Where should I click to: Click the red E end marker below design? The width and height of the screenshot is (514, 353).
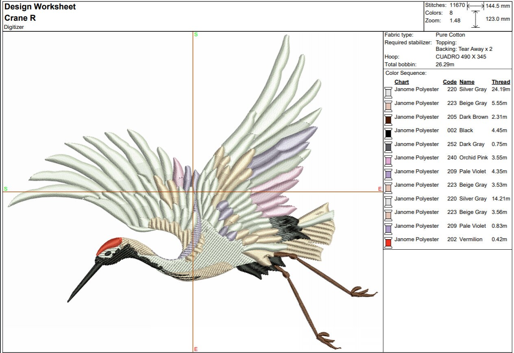click(x=196, y=349)
